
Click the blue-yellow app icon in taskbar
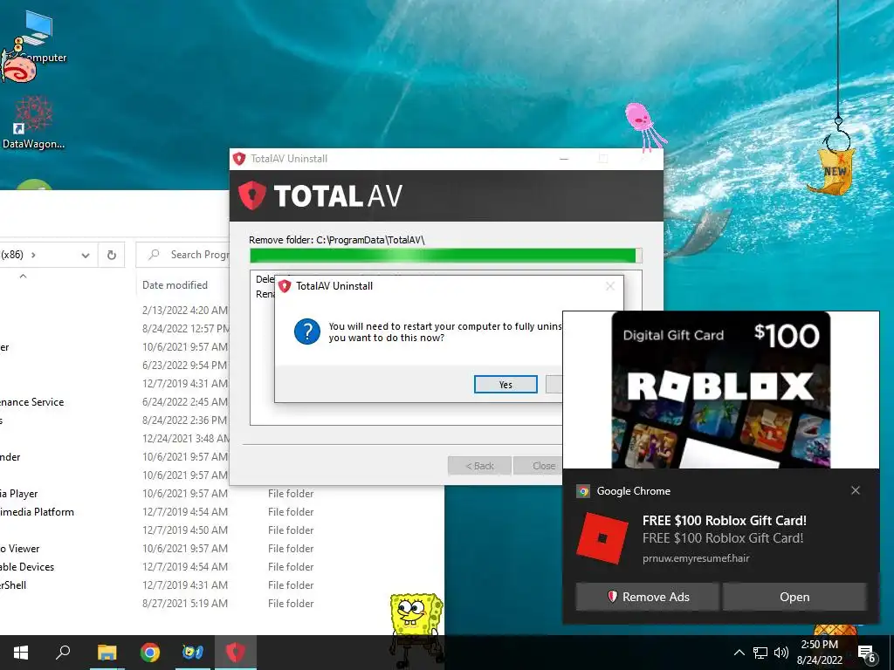click(x=193, y=653)
